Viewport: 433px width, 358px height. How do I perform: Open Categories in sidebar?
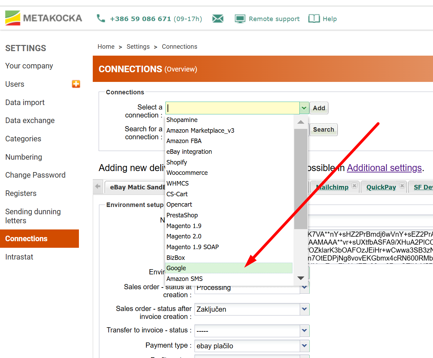(23, 139)
